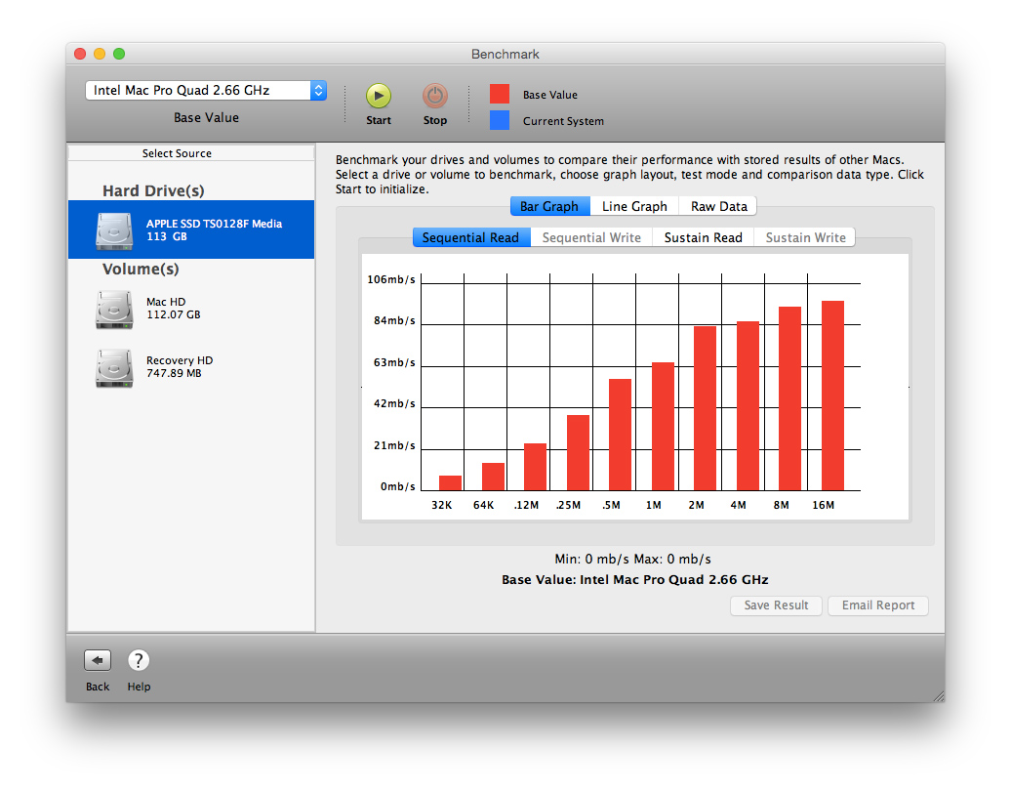Click the Stop power icon
This screenshot has width=1011, height=792.
tap(435, 96)
